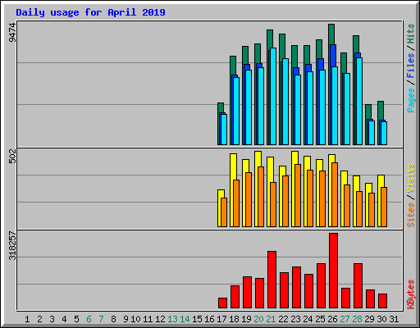Select the red KBytes bar for day 19
420x328 pixels.
[x=247, y=293]
